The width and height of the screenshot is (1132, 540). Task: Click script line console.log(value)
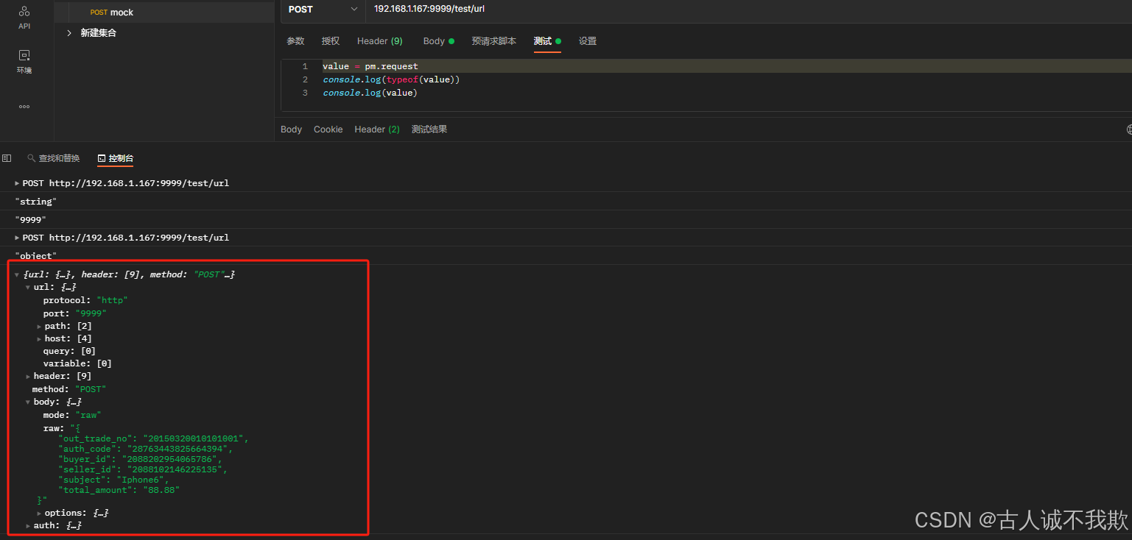370,93
